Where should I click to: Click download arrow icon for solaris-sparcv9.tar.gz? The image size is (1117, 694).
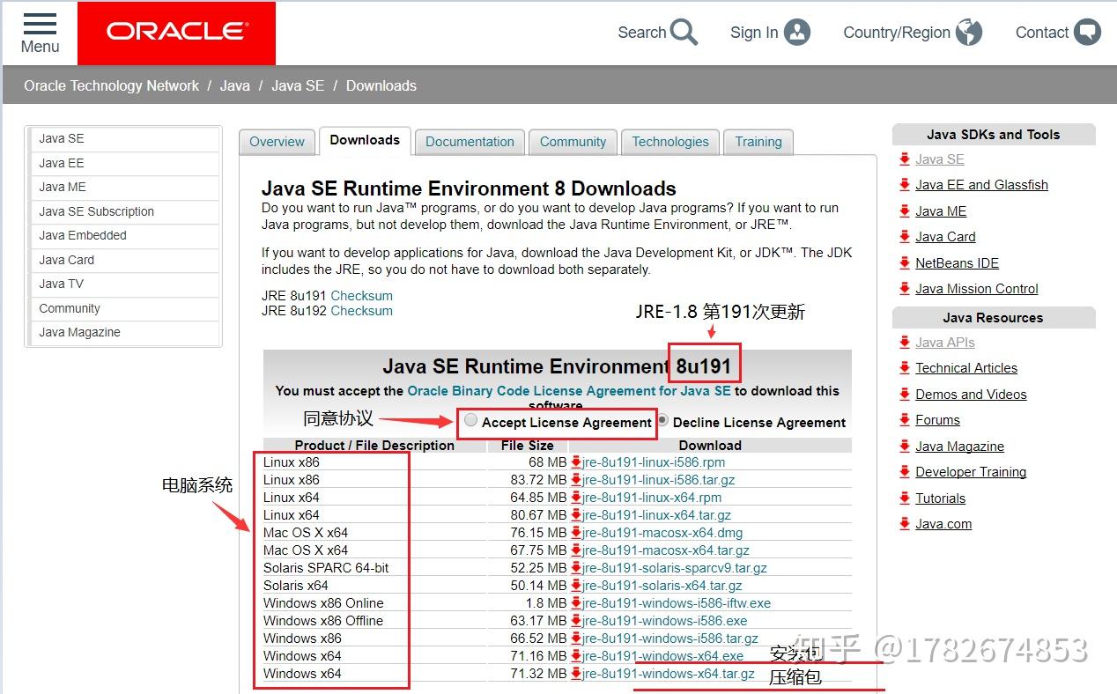tap(576, 568)
